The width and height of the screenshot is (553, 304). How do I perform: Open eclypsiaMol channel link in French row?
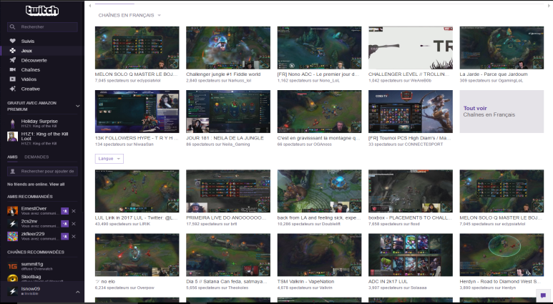[147, 81]
